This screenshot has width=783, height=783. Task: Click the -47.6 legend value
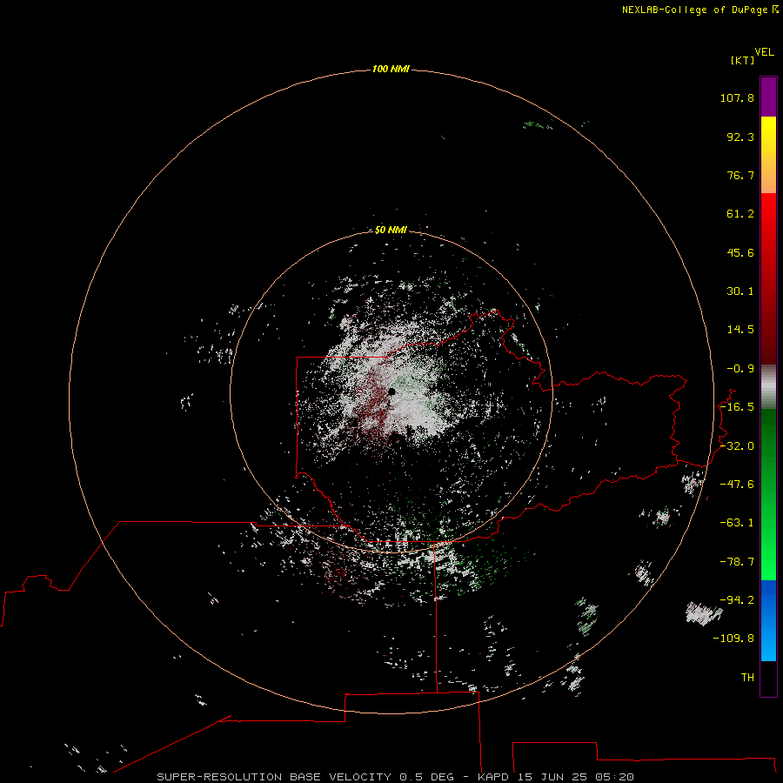[737, 485]
